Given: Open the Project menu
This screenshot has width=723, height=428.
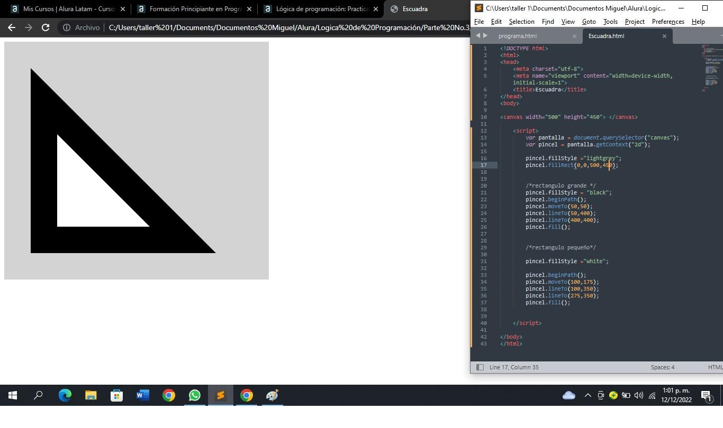Looking at the screenshot, I should (635, 22).
